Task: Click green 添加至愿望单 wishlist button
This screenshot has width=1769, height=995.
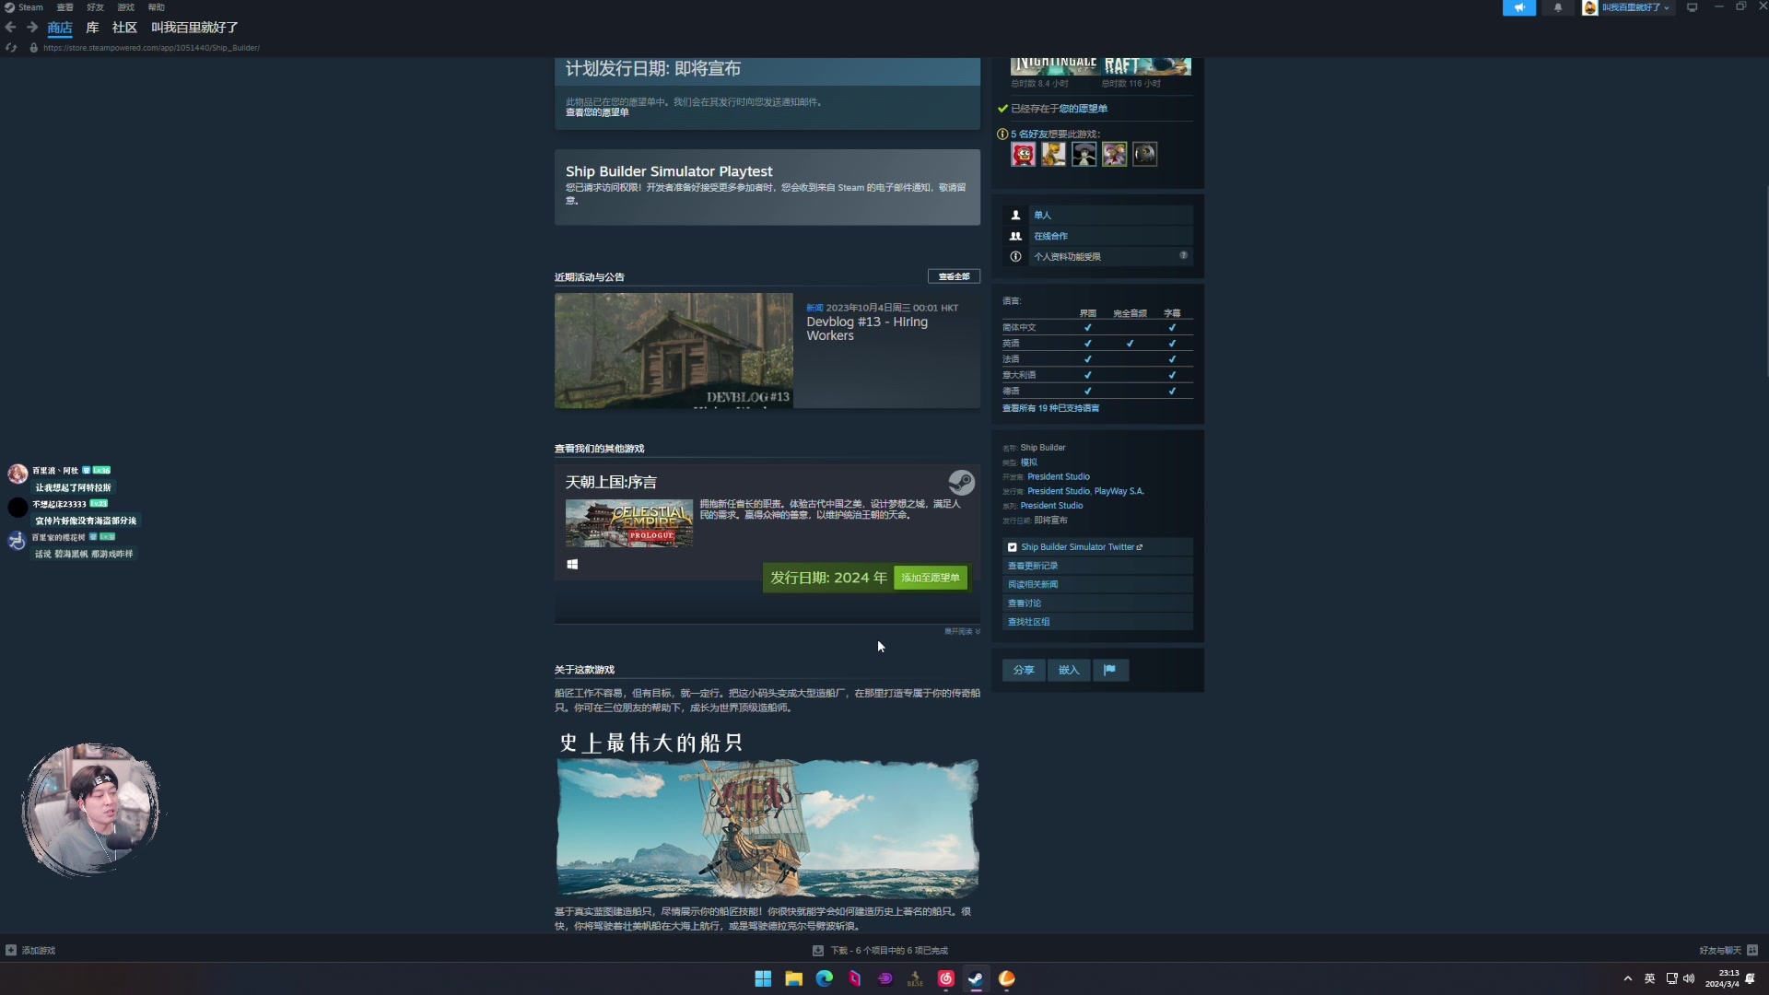Action: tap(930, 578)
